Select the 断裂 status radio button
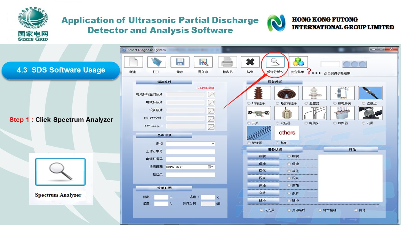This screenshot has height=225, width=401. 289,156
